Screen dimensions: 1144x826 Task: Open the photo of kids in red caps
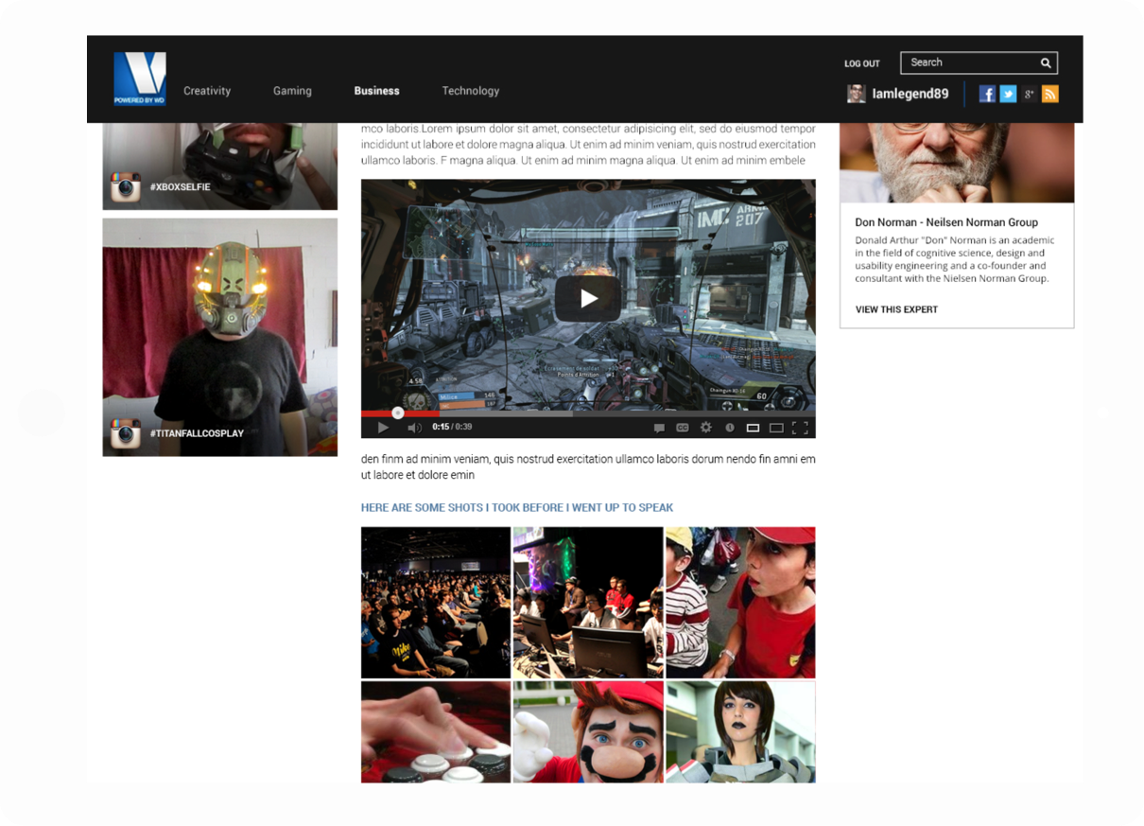[740, 603]
